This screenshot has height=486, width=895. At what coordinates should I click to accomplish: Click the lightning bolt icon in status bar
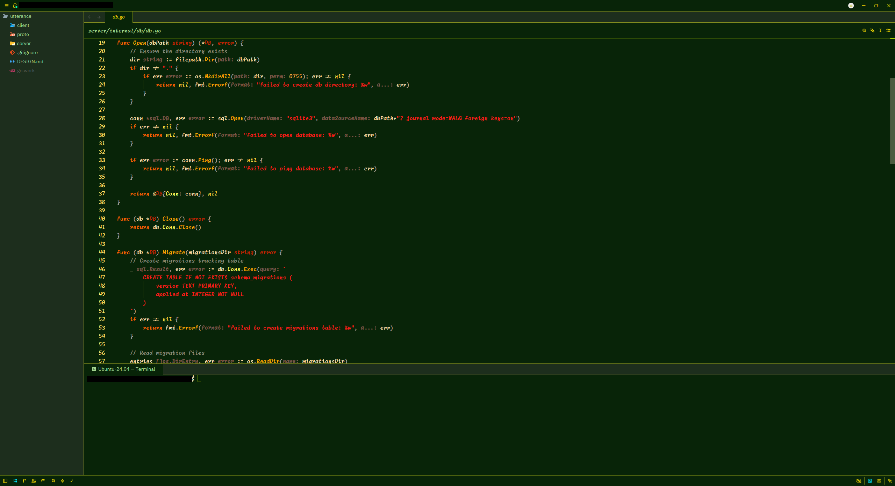pos(63,481)
